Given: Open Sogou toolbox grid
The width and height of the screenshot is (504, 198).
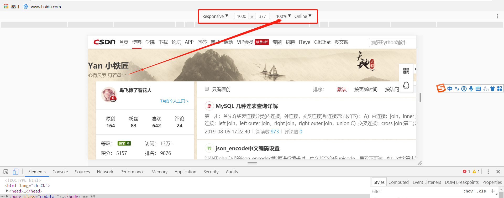Looking at the screenshot, I should [500, 89].
